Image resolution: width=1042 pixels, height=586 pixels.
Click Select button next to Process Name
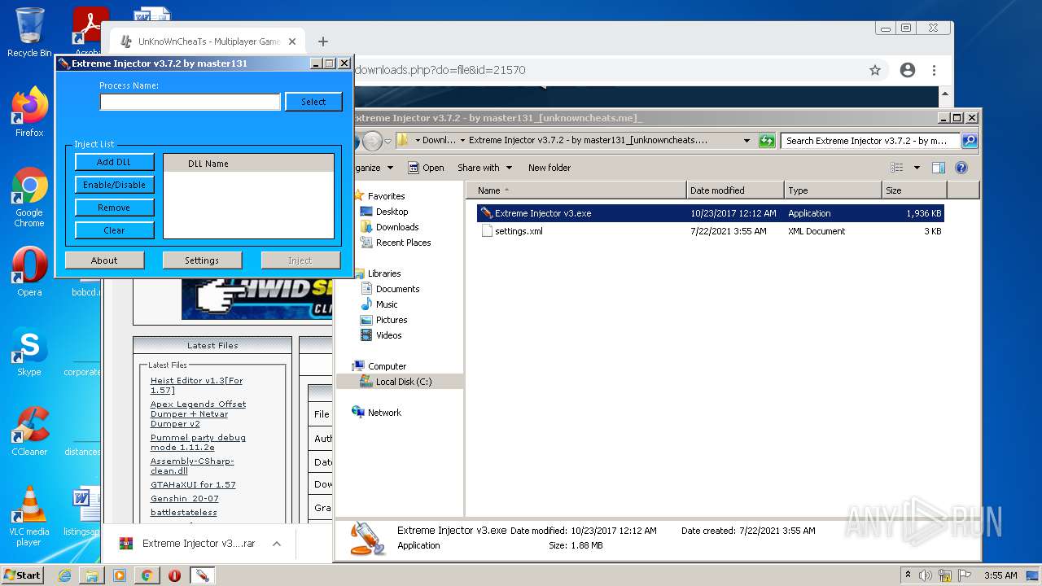tap(313, 102)
